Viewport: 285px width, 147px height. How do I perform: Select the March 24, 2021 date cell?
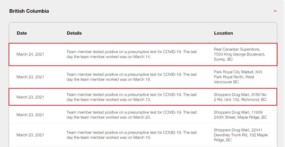tap(30, 54)
